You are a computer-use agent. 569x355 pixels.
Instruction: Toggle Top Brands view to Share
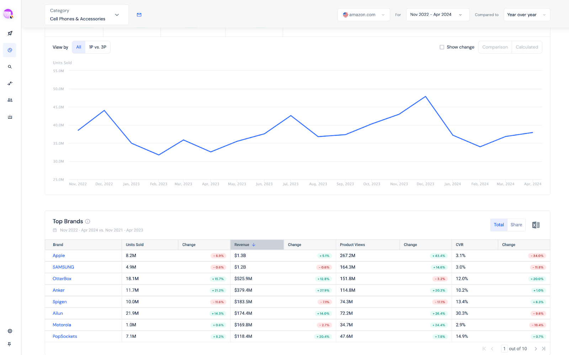516,224
